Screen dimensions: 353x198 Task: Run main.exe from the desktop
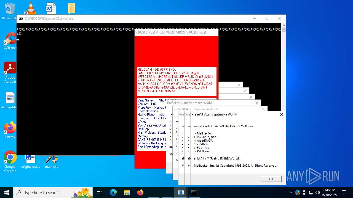pos(52,162)
